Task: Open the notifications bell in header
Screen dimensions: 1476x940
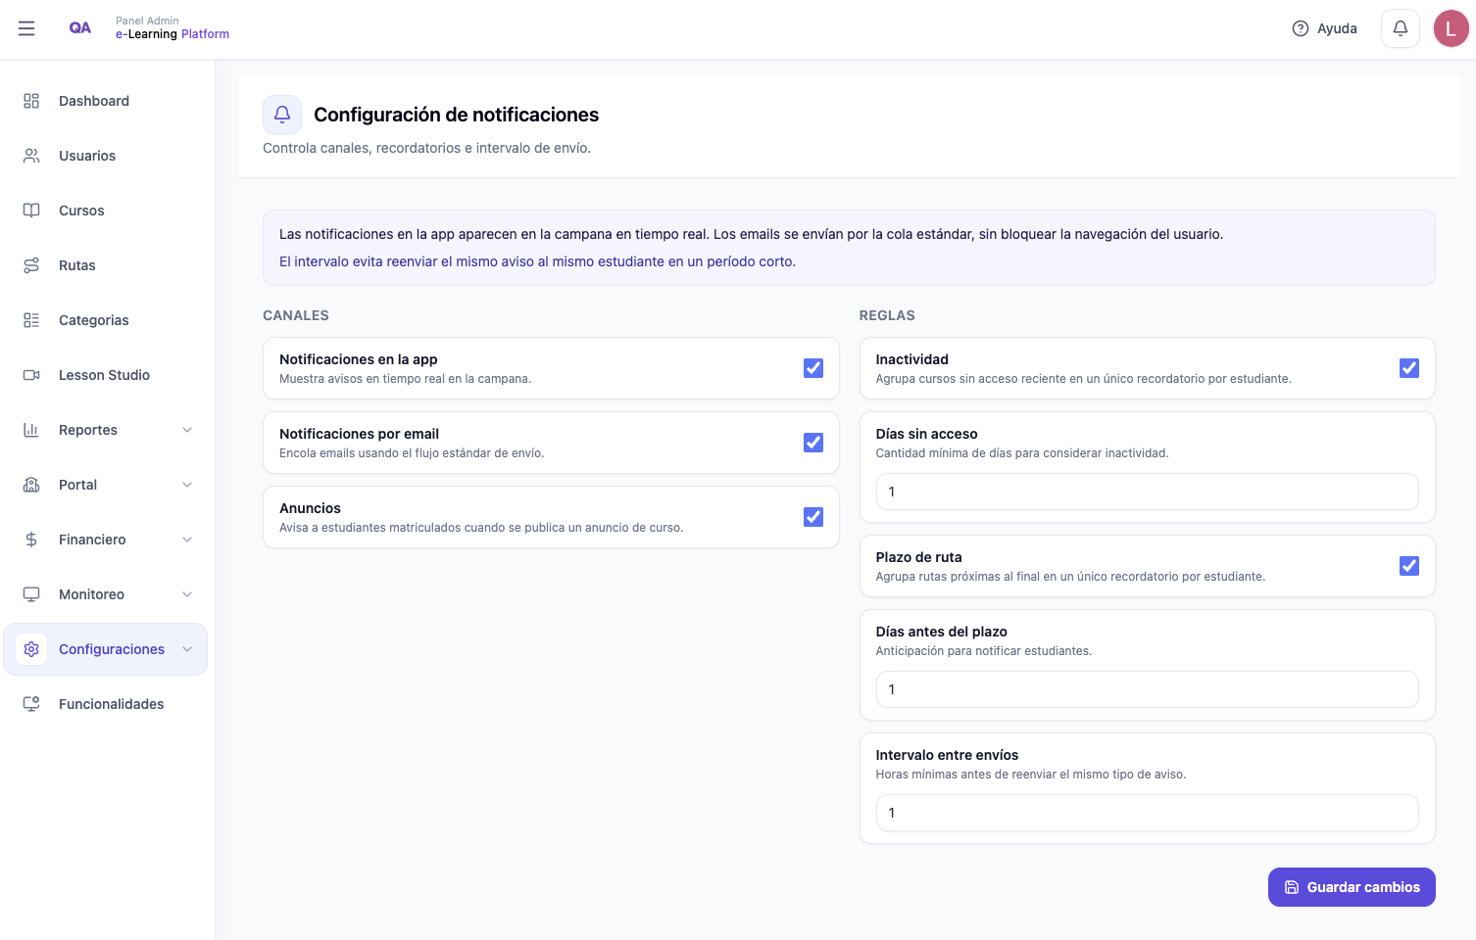Action: tap(1401, 28)
